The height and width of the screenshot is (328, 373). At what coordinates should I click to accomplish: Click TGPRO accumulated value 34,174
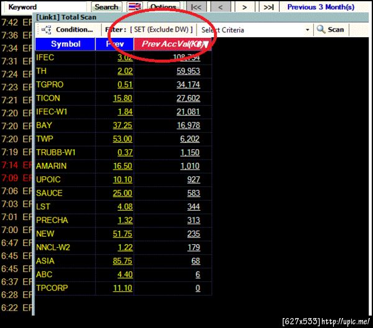click(188, 84)
